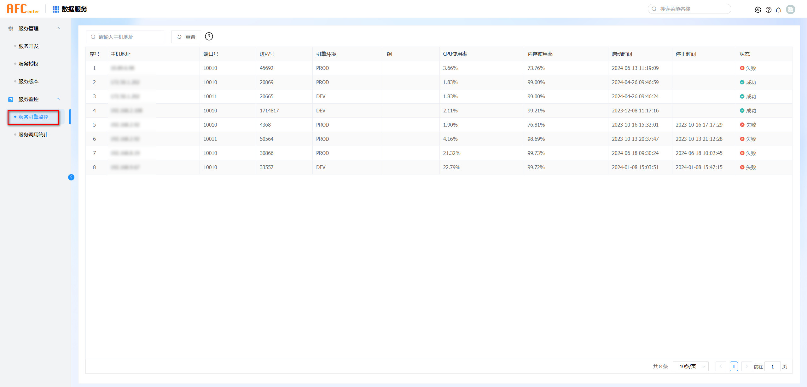Click the green success status icon in row 2
The width and height of the screenshot is (807, 387).
[x=742, y=82]
